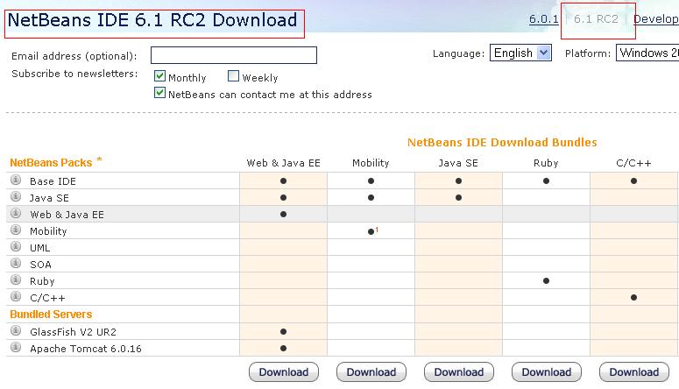Click 'NetBeans IDE 6.1 RC2 Download' title
This screenshot has width=679, height=389.
(152, 20)
